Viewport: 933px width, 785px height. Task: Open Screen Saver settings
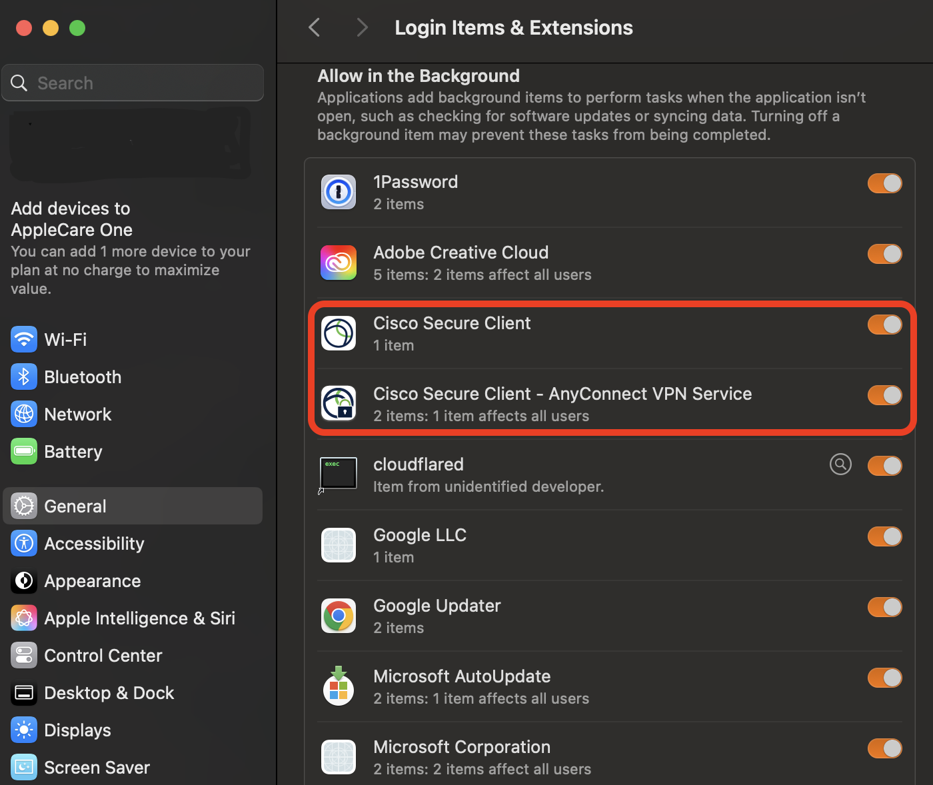pyautogui.click(x=133, y=767)
